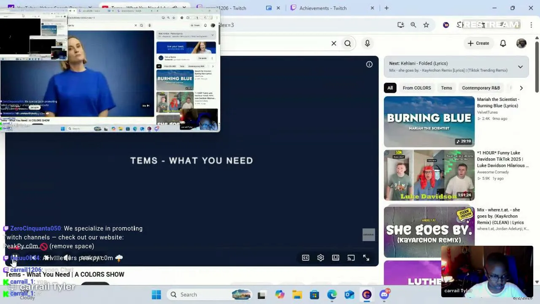Show more filter chips with right arrow
The width and height of the screenshot is (540, 304).
521,88
